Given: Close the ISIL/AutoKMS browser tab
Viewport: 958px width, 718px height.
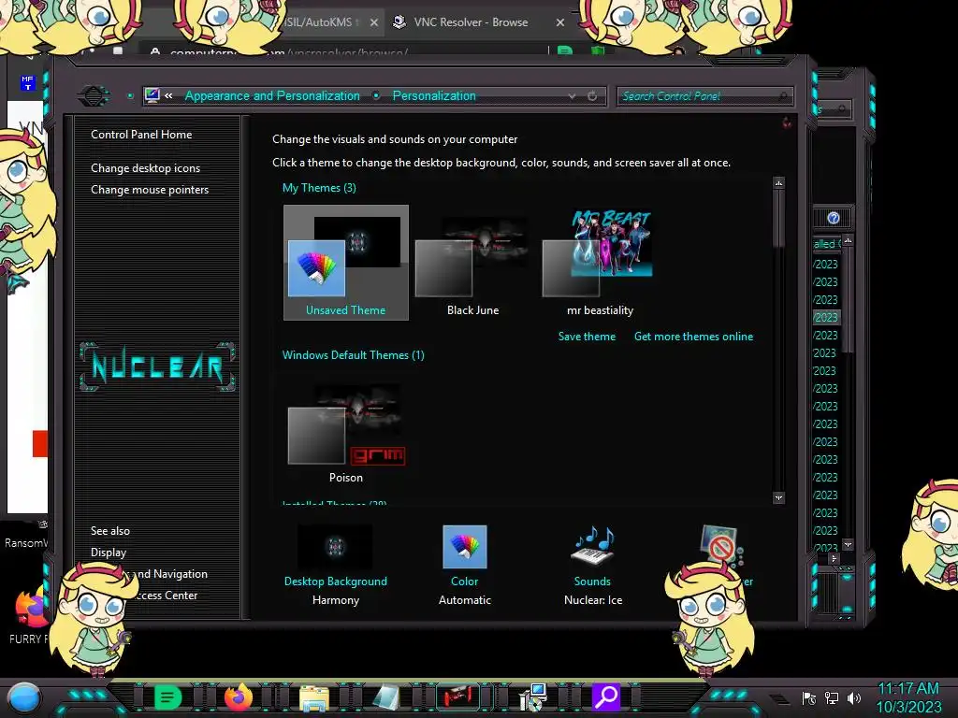Looking at the screenshot, I should [374, 22].
